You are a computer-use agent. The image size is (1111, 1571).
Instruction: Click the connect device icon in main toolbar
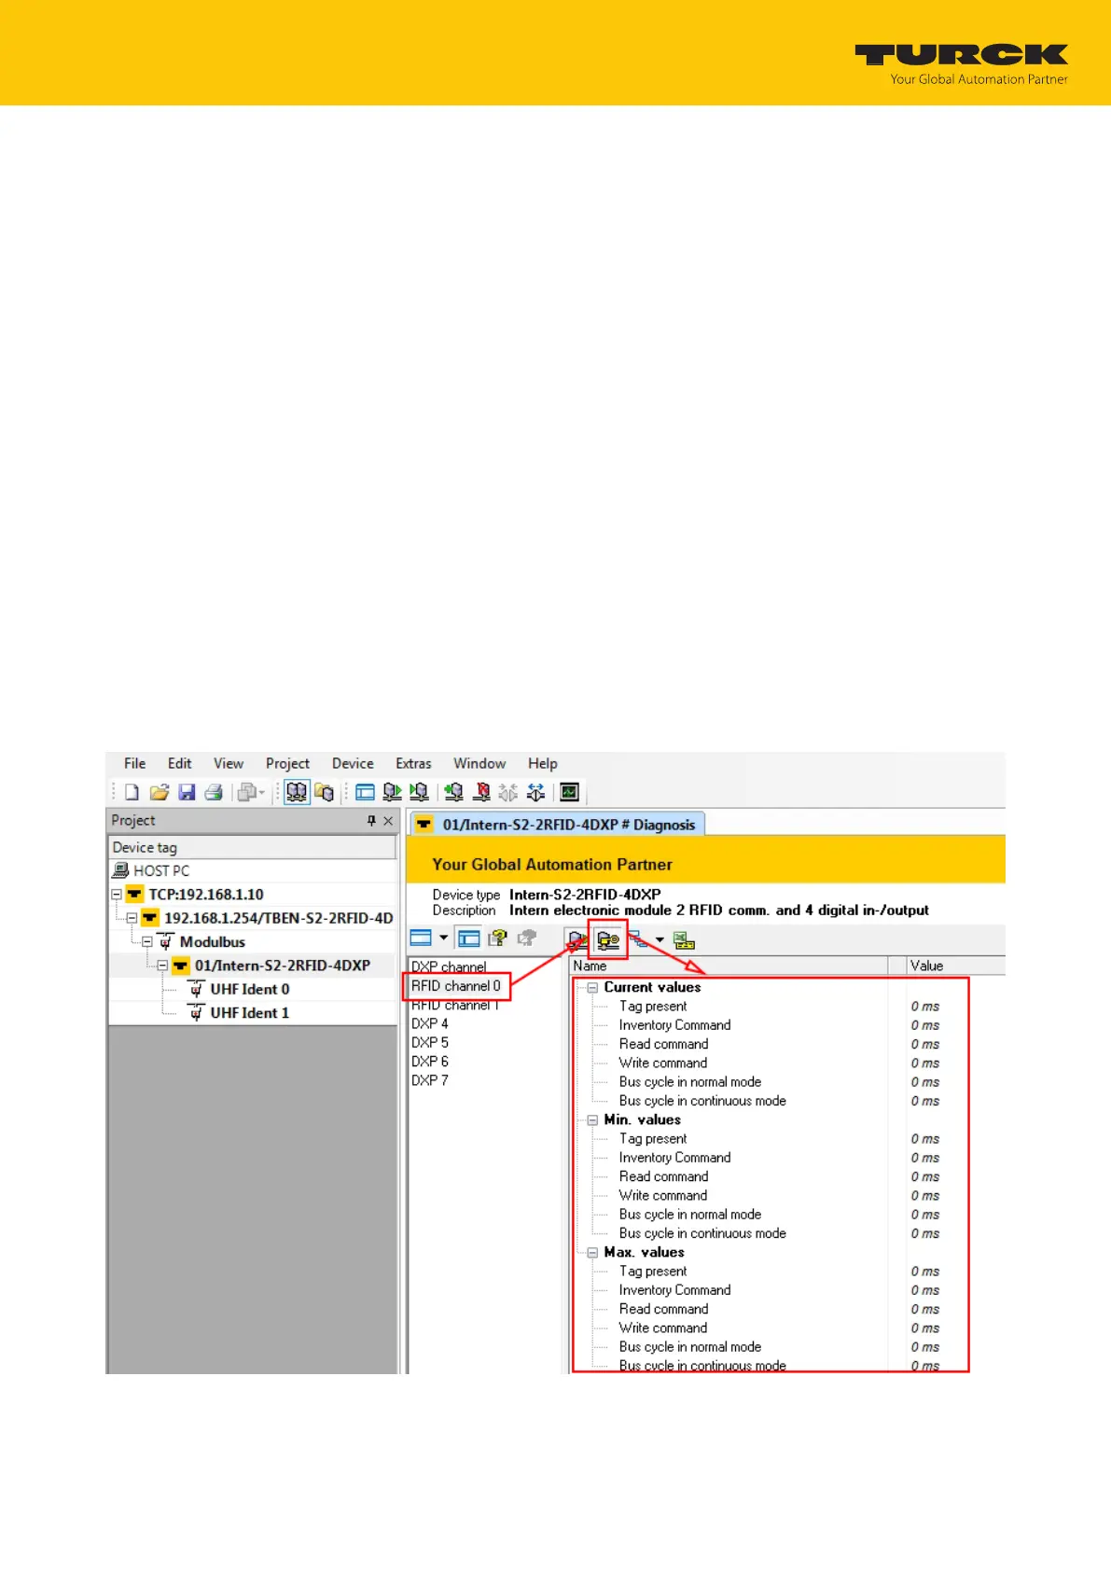(x=453, y=792)
